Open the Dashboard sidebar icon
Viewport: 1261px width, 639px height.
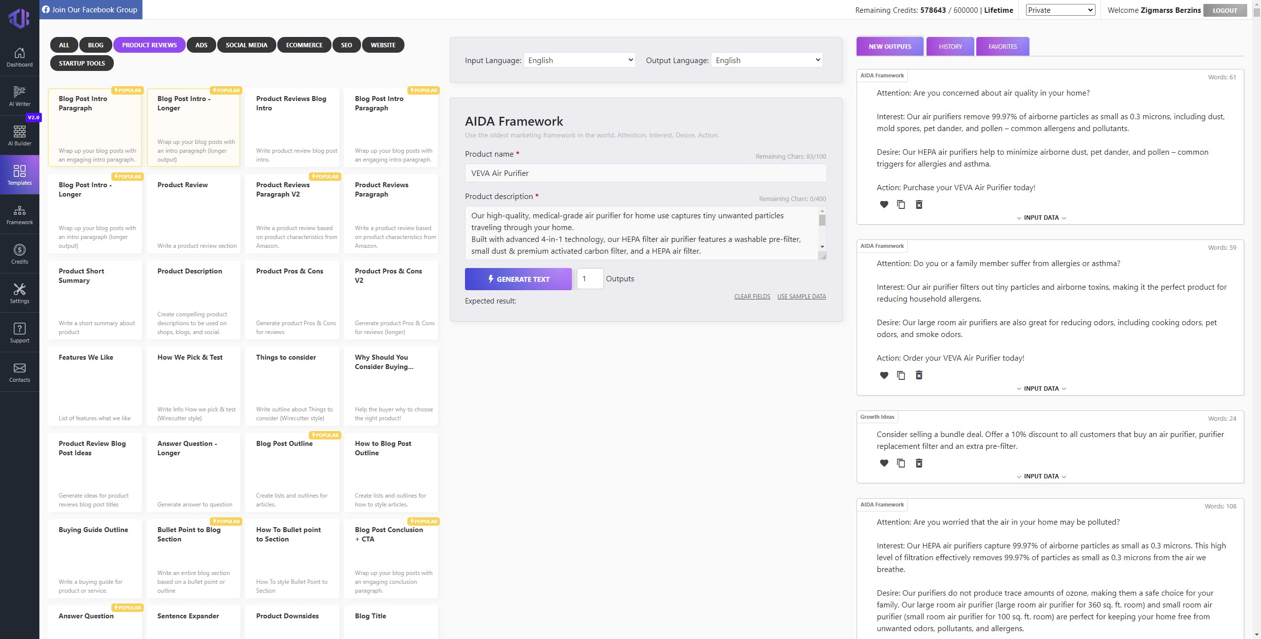coord(19,57)
